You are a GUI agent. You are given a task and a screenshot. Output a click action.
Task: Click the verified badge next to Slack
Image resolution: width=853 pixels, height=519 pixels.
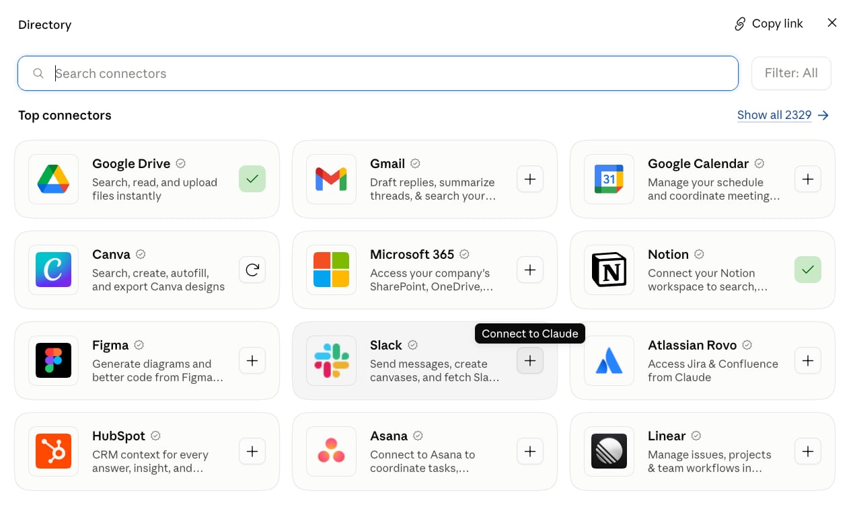click(x=413, y=345)
